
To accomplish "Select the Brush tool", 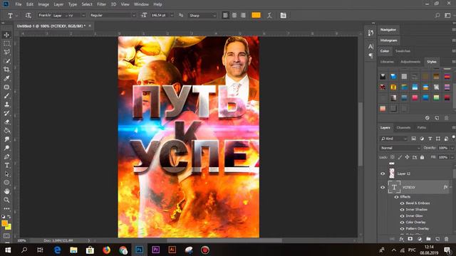I will click(6, 96).
